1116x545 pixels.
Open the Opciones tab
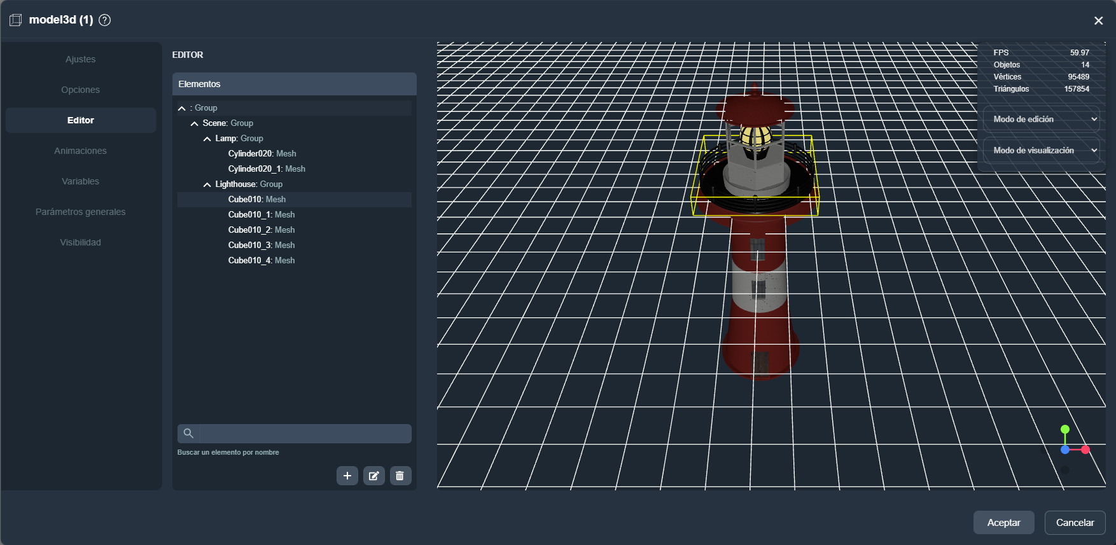81,90
